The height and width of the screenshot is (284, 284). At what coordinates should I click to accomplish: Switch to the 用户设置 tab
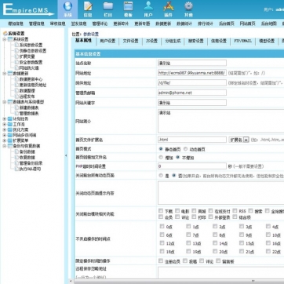[107, 41]
